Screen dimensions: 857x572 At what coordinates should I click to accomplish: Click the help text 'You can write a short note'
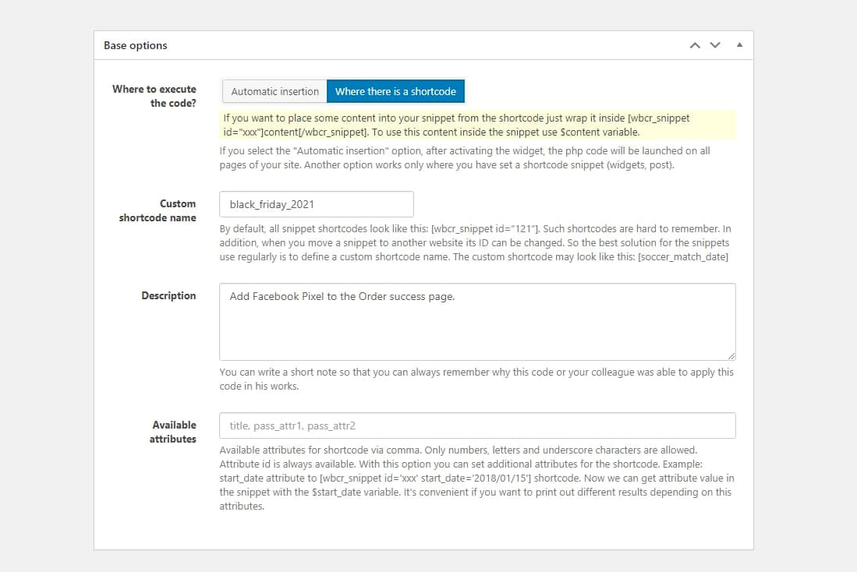click(476, 380)
